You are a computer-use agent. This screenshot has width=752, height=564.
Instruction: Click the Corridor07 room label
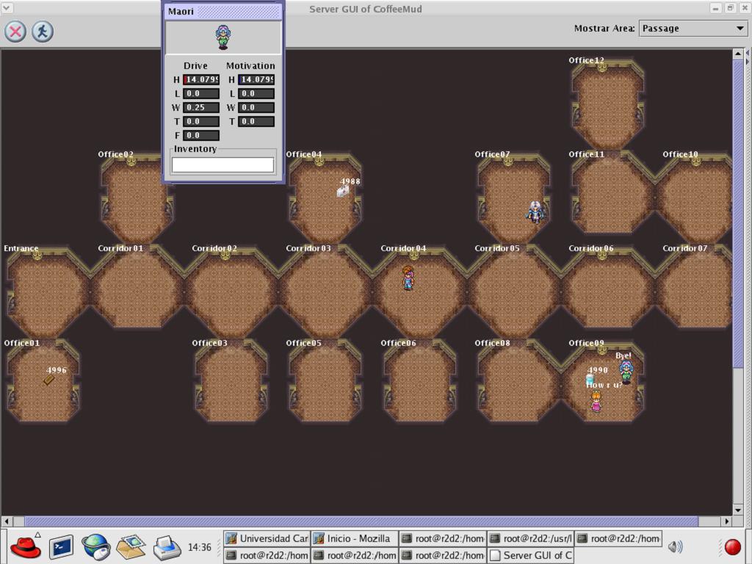click(x=685, y=248)
